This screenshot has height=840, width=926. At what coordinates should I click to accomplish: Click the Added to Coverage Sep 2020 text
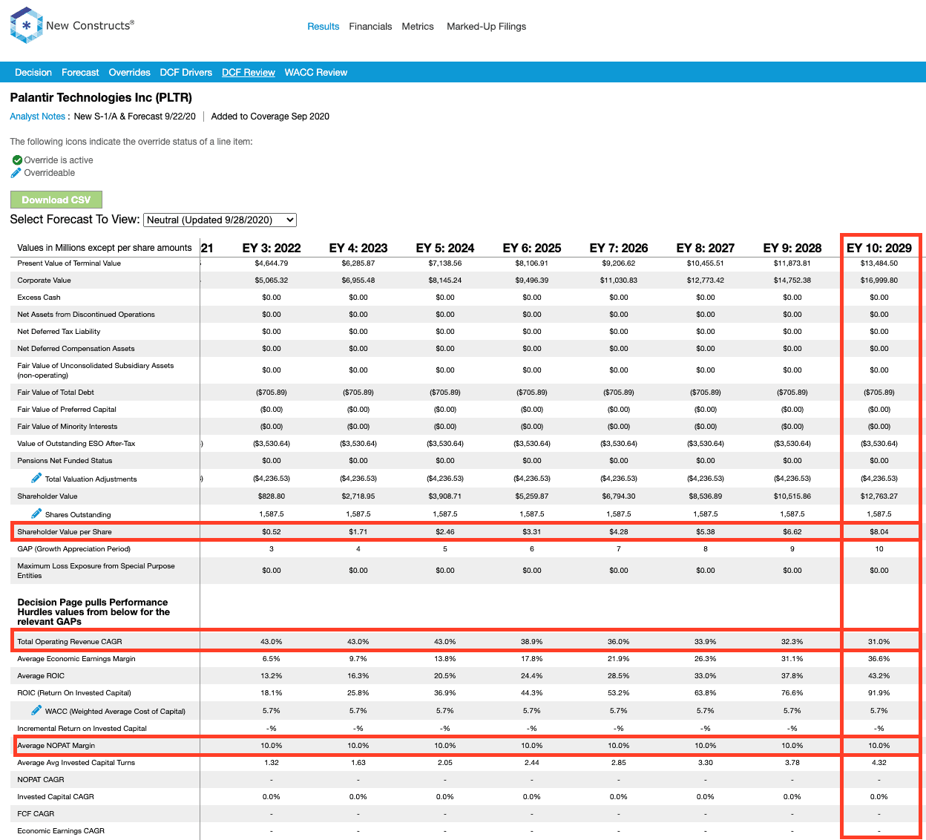click(x=270, y=116)
